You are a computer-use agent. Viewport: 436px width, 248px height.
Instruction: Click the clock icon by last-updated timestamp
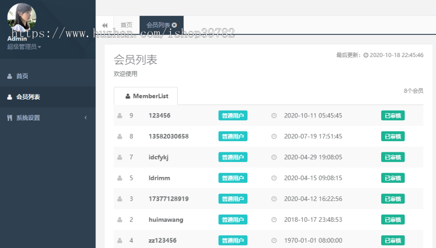(366, 55)
